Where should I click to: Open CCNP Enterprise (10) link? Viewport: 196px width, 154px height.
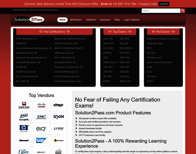click(66, 43)
